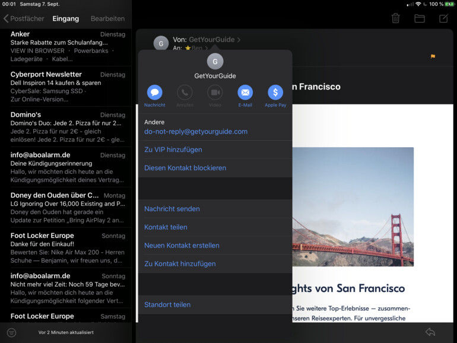The width and height of the screenshot is (457, 343).
Task: Tap the clock time in status bar
Action: pyautogui.click(x=9, y=4)
